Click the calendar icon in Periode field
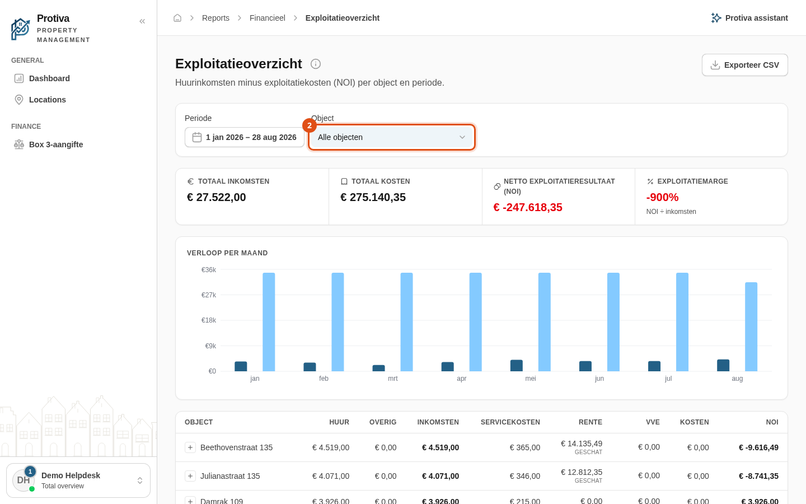806x504 pixels. (197, 137)
